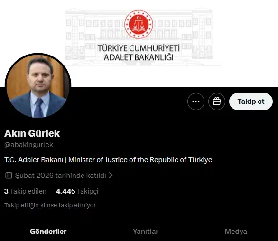Click 'Takip ettiğin kimse takip etmiyor' notice

coord(50,205)
